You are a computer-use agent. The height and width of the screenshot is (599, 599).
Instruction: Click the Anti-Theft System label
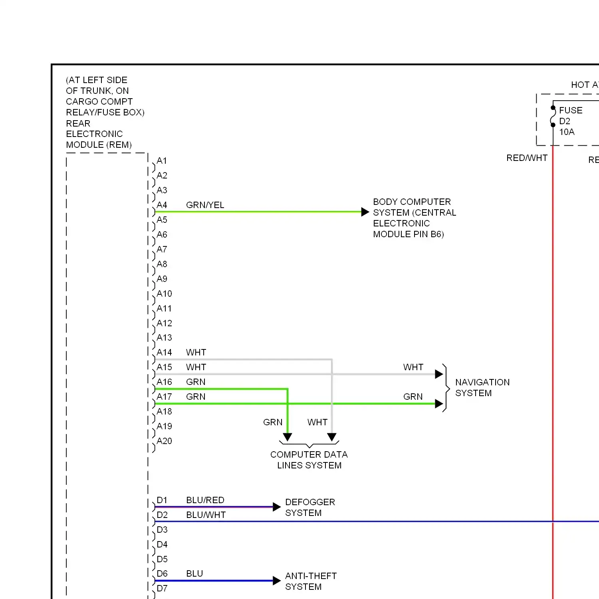[x=311, y=581]
